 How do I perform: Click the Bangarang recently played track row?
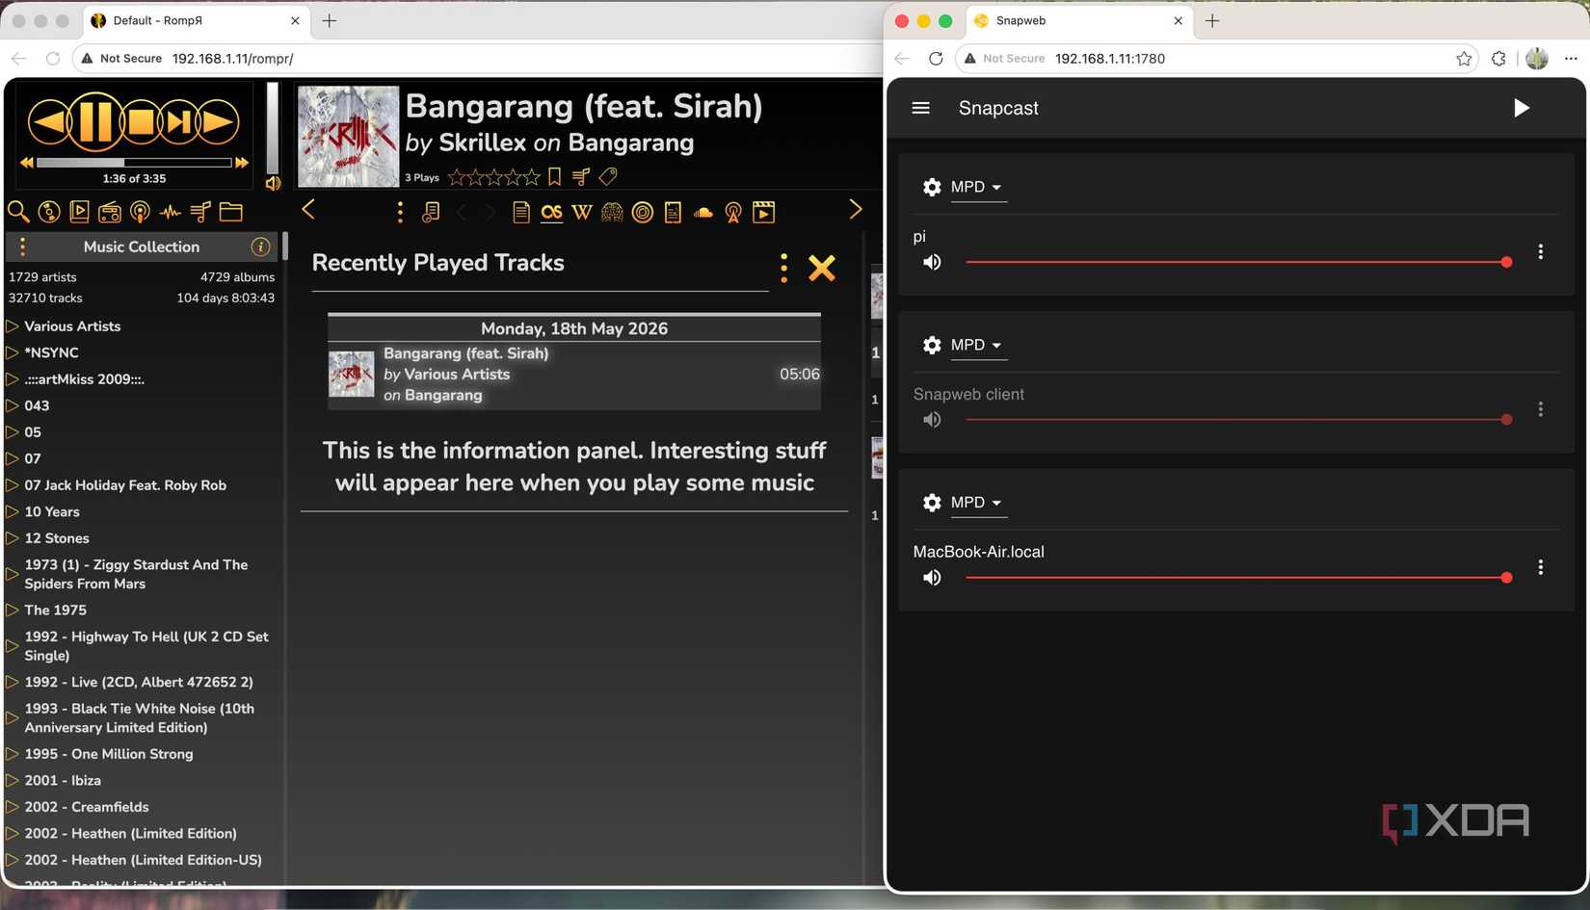point(574,375)
